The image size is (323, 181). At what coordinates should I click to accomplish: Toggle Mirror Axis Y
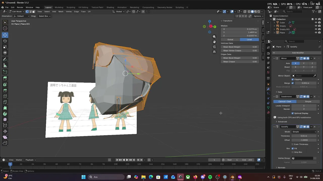click(x=304, y=63)
